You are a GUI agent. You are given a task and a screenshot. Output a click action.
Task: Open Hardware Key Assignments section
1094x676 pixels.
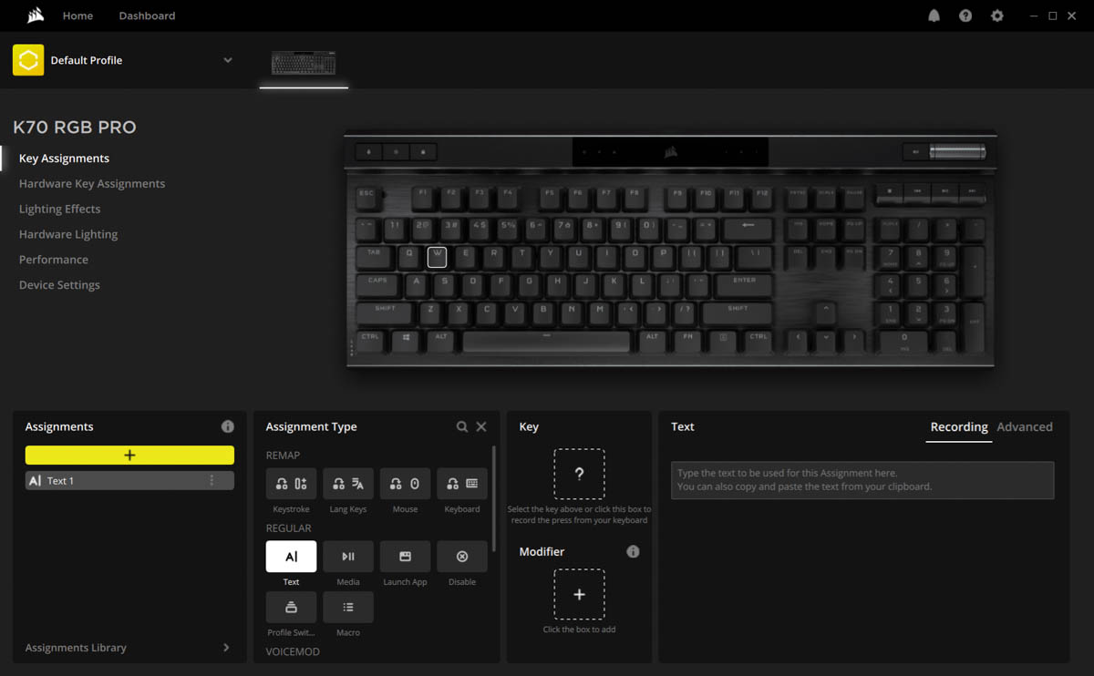(x=92, y=184)
